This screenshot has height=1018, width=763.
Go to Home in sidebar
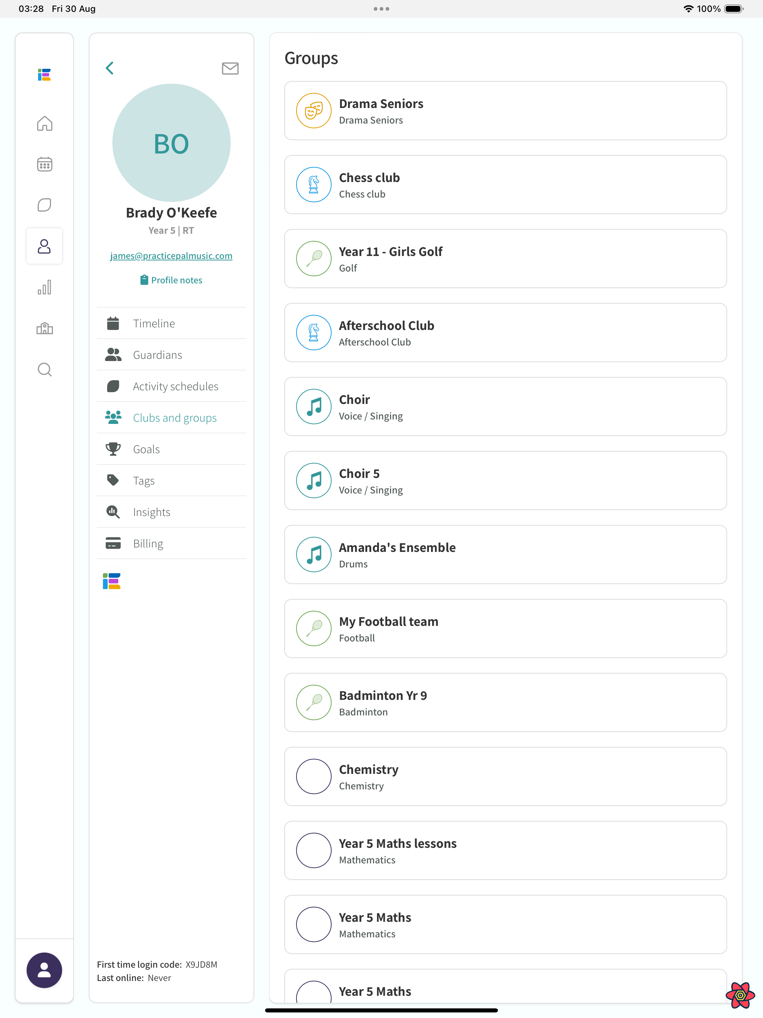coord(45,123)
